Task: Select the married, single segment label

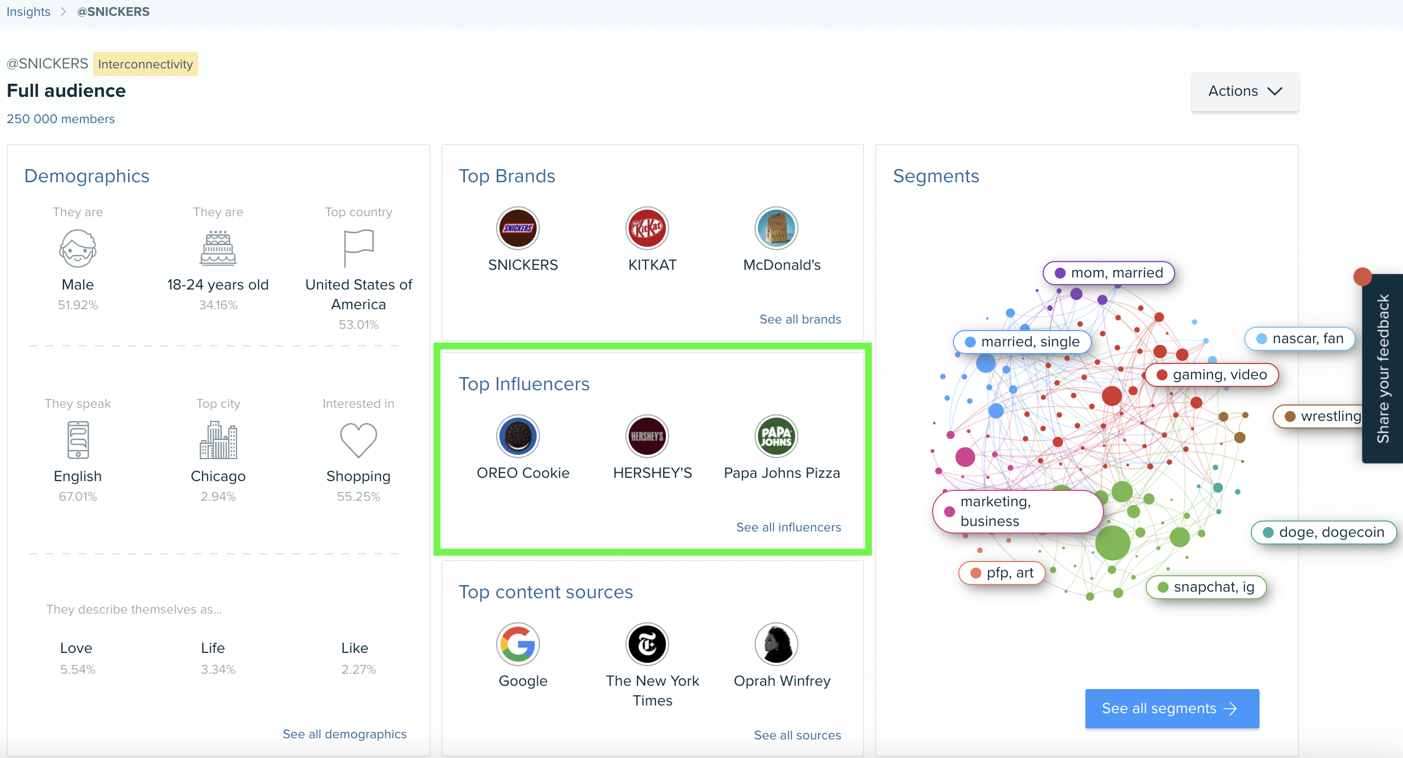Action: [1022, 342]
